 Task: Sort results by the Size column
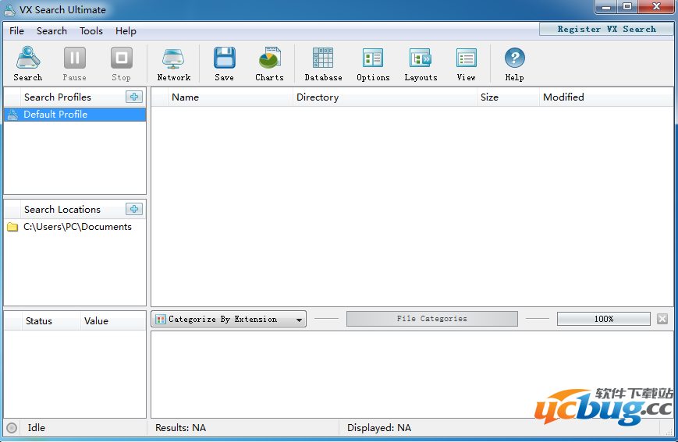pyautogui.click(x=508, y=97)
